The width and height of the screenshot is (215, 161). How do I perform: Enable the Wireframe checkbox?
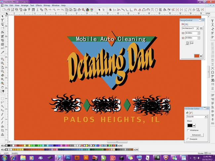tap(188, 130)
